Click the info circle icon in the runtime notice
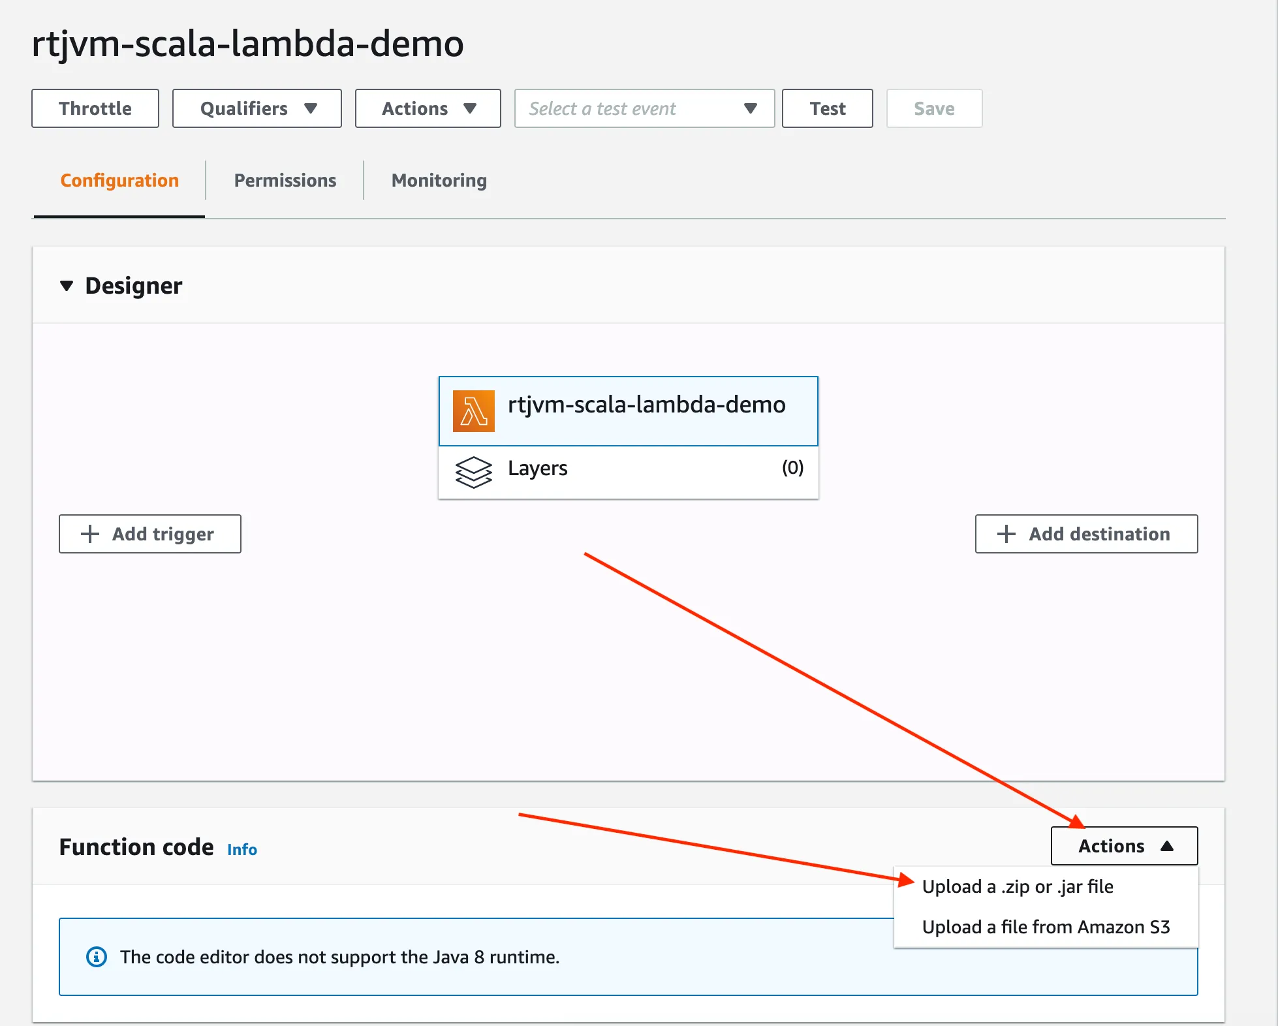The width and height of the screenshot is (1278, 1026). point(97,957)
